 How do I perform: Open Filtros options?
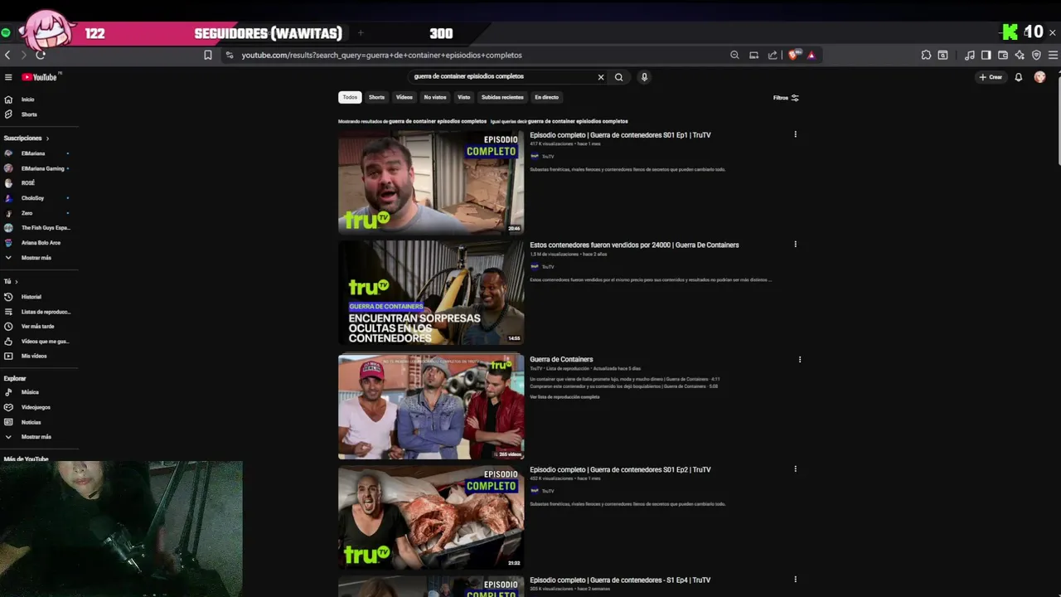(x=786, y=98)
